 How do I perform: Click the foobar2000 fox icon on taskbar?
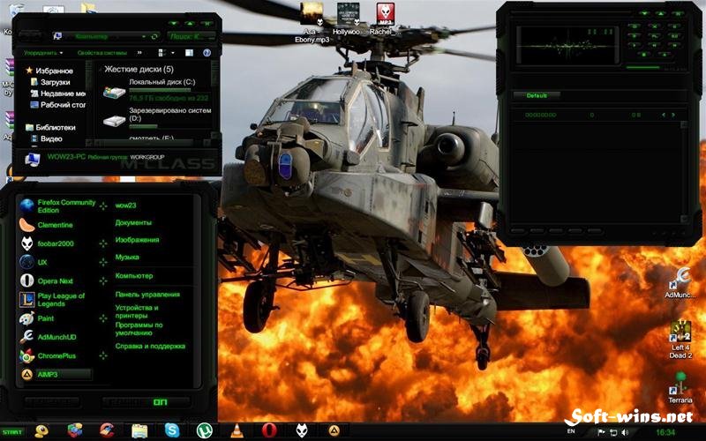302,430
